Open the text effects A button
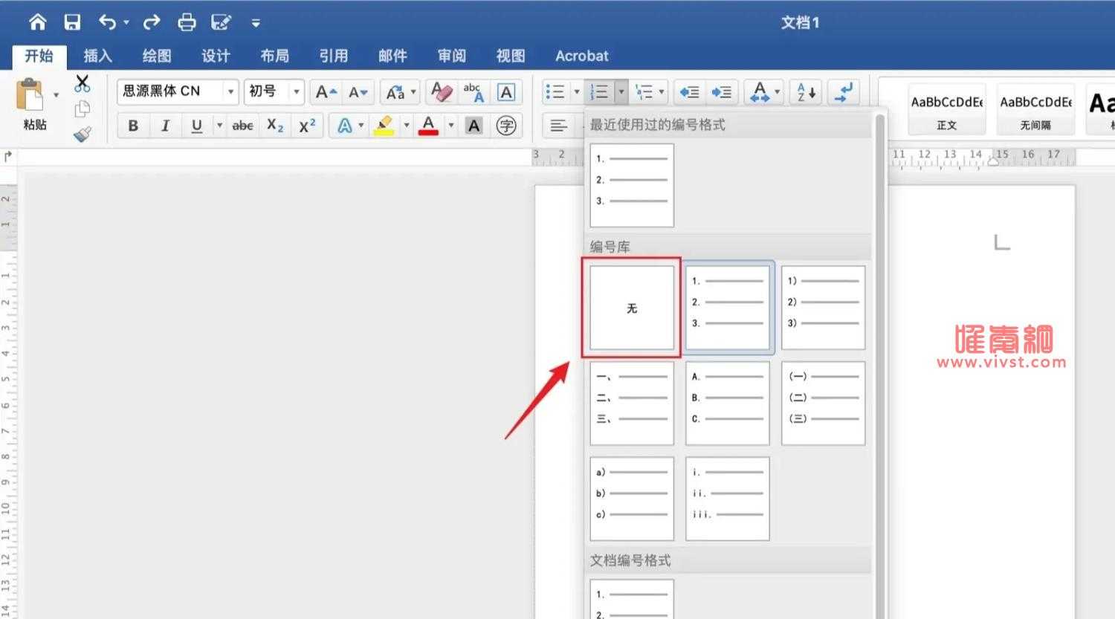The height and width of the screenshot is (619, 1115). (x=345, y=126)
